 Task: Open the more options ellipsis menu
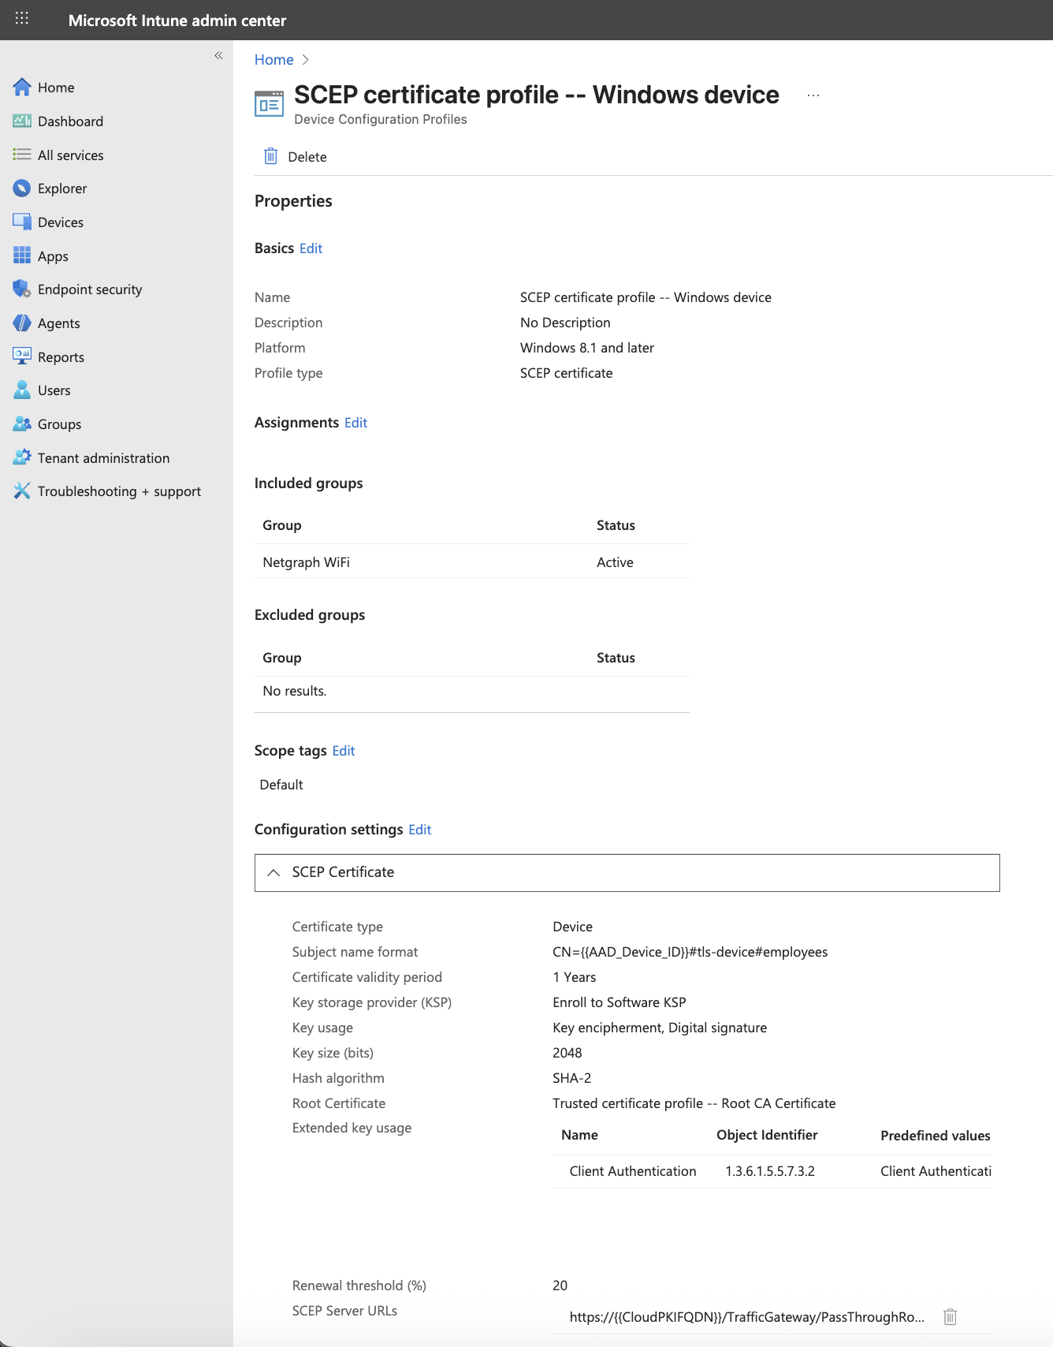click(813, 95)
